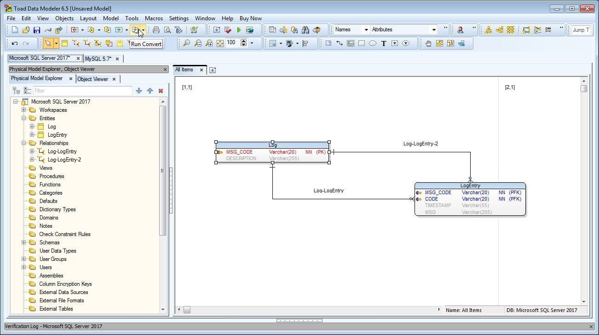Add a new workspace tab with plus button
Viewport: 599px width, 335px height.
(212, 70)
